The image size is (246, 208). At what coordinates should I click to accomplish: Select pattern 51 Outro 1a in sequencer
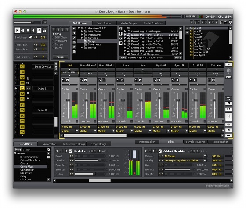click(x=43, y=88)
